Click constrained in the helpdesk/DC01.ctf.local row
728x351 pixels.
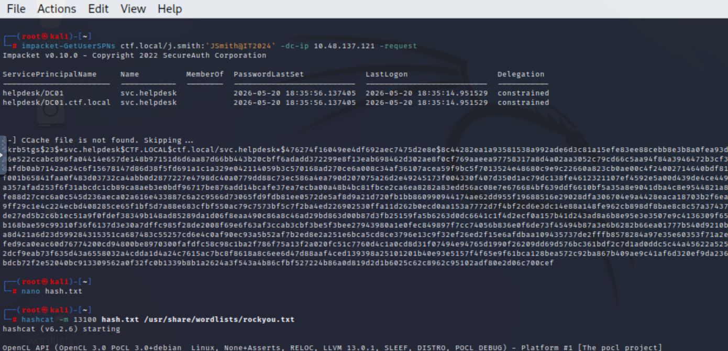point(523,103)
